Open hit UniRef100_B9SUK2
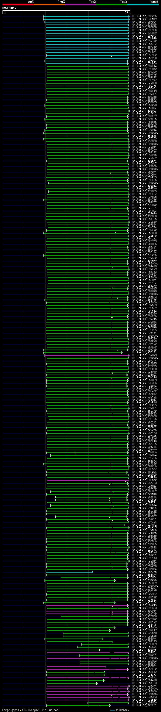 click(x=144, y=69)
